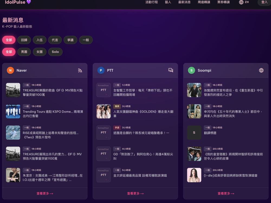
Task: Filter by Solo artists
Action: click(x=55, y=52)
